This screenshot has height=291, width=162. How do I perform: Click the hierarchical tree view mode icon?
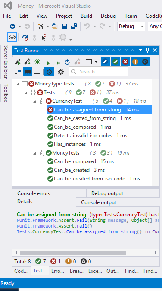(18, 72)
